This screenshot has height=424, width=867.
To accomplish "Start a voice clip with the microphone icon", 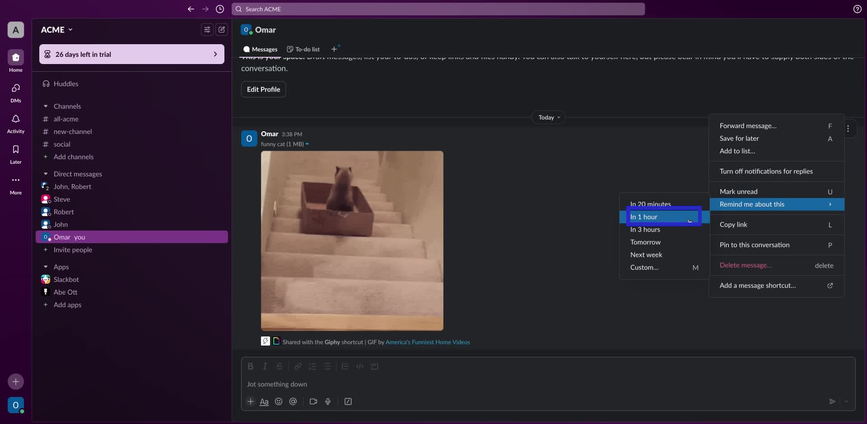I will click(x=328, y=401).
